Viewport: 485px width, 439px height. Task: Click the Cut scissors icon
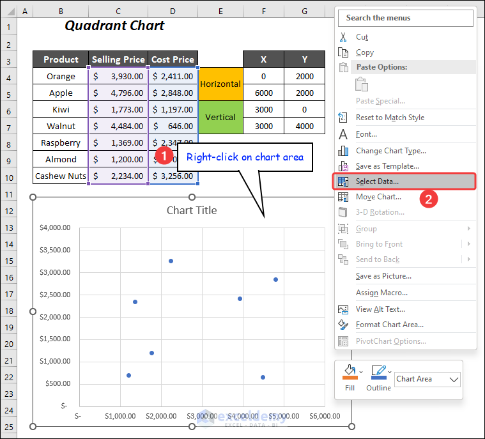pyautogui.click(x=343, y=37)
